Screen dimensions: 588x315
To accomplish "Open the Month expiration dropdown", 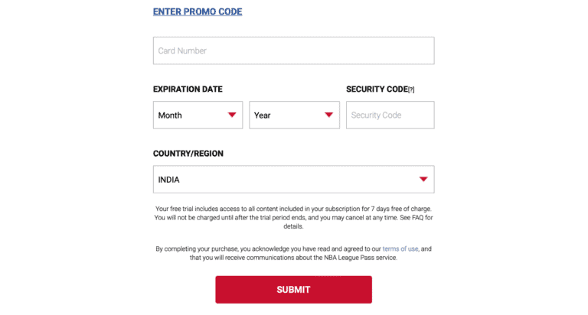I will [198, 115].
